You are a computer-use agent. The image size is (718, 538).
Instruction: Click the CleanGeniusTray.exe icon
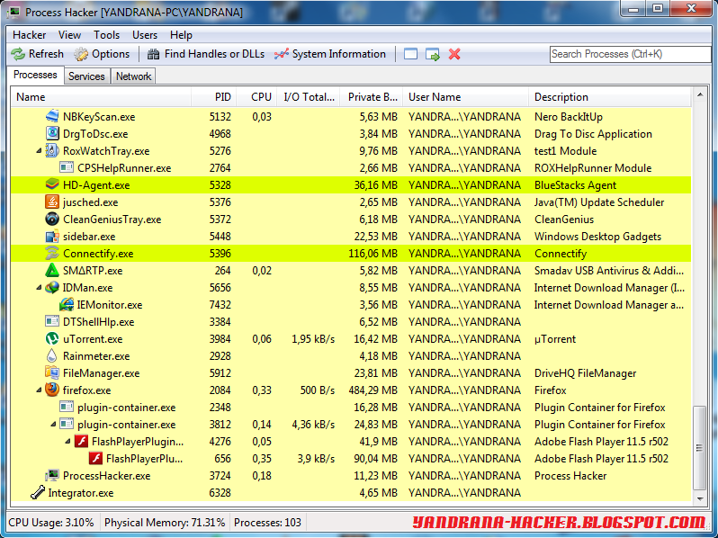pyautogui.click(x=52, y=219)
